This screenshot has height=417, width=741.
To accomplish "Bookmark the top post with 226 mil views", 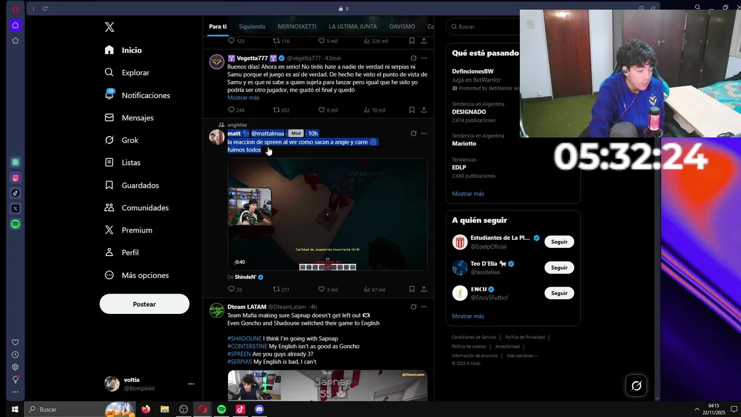I will tap(412, 41).
